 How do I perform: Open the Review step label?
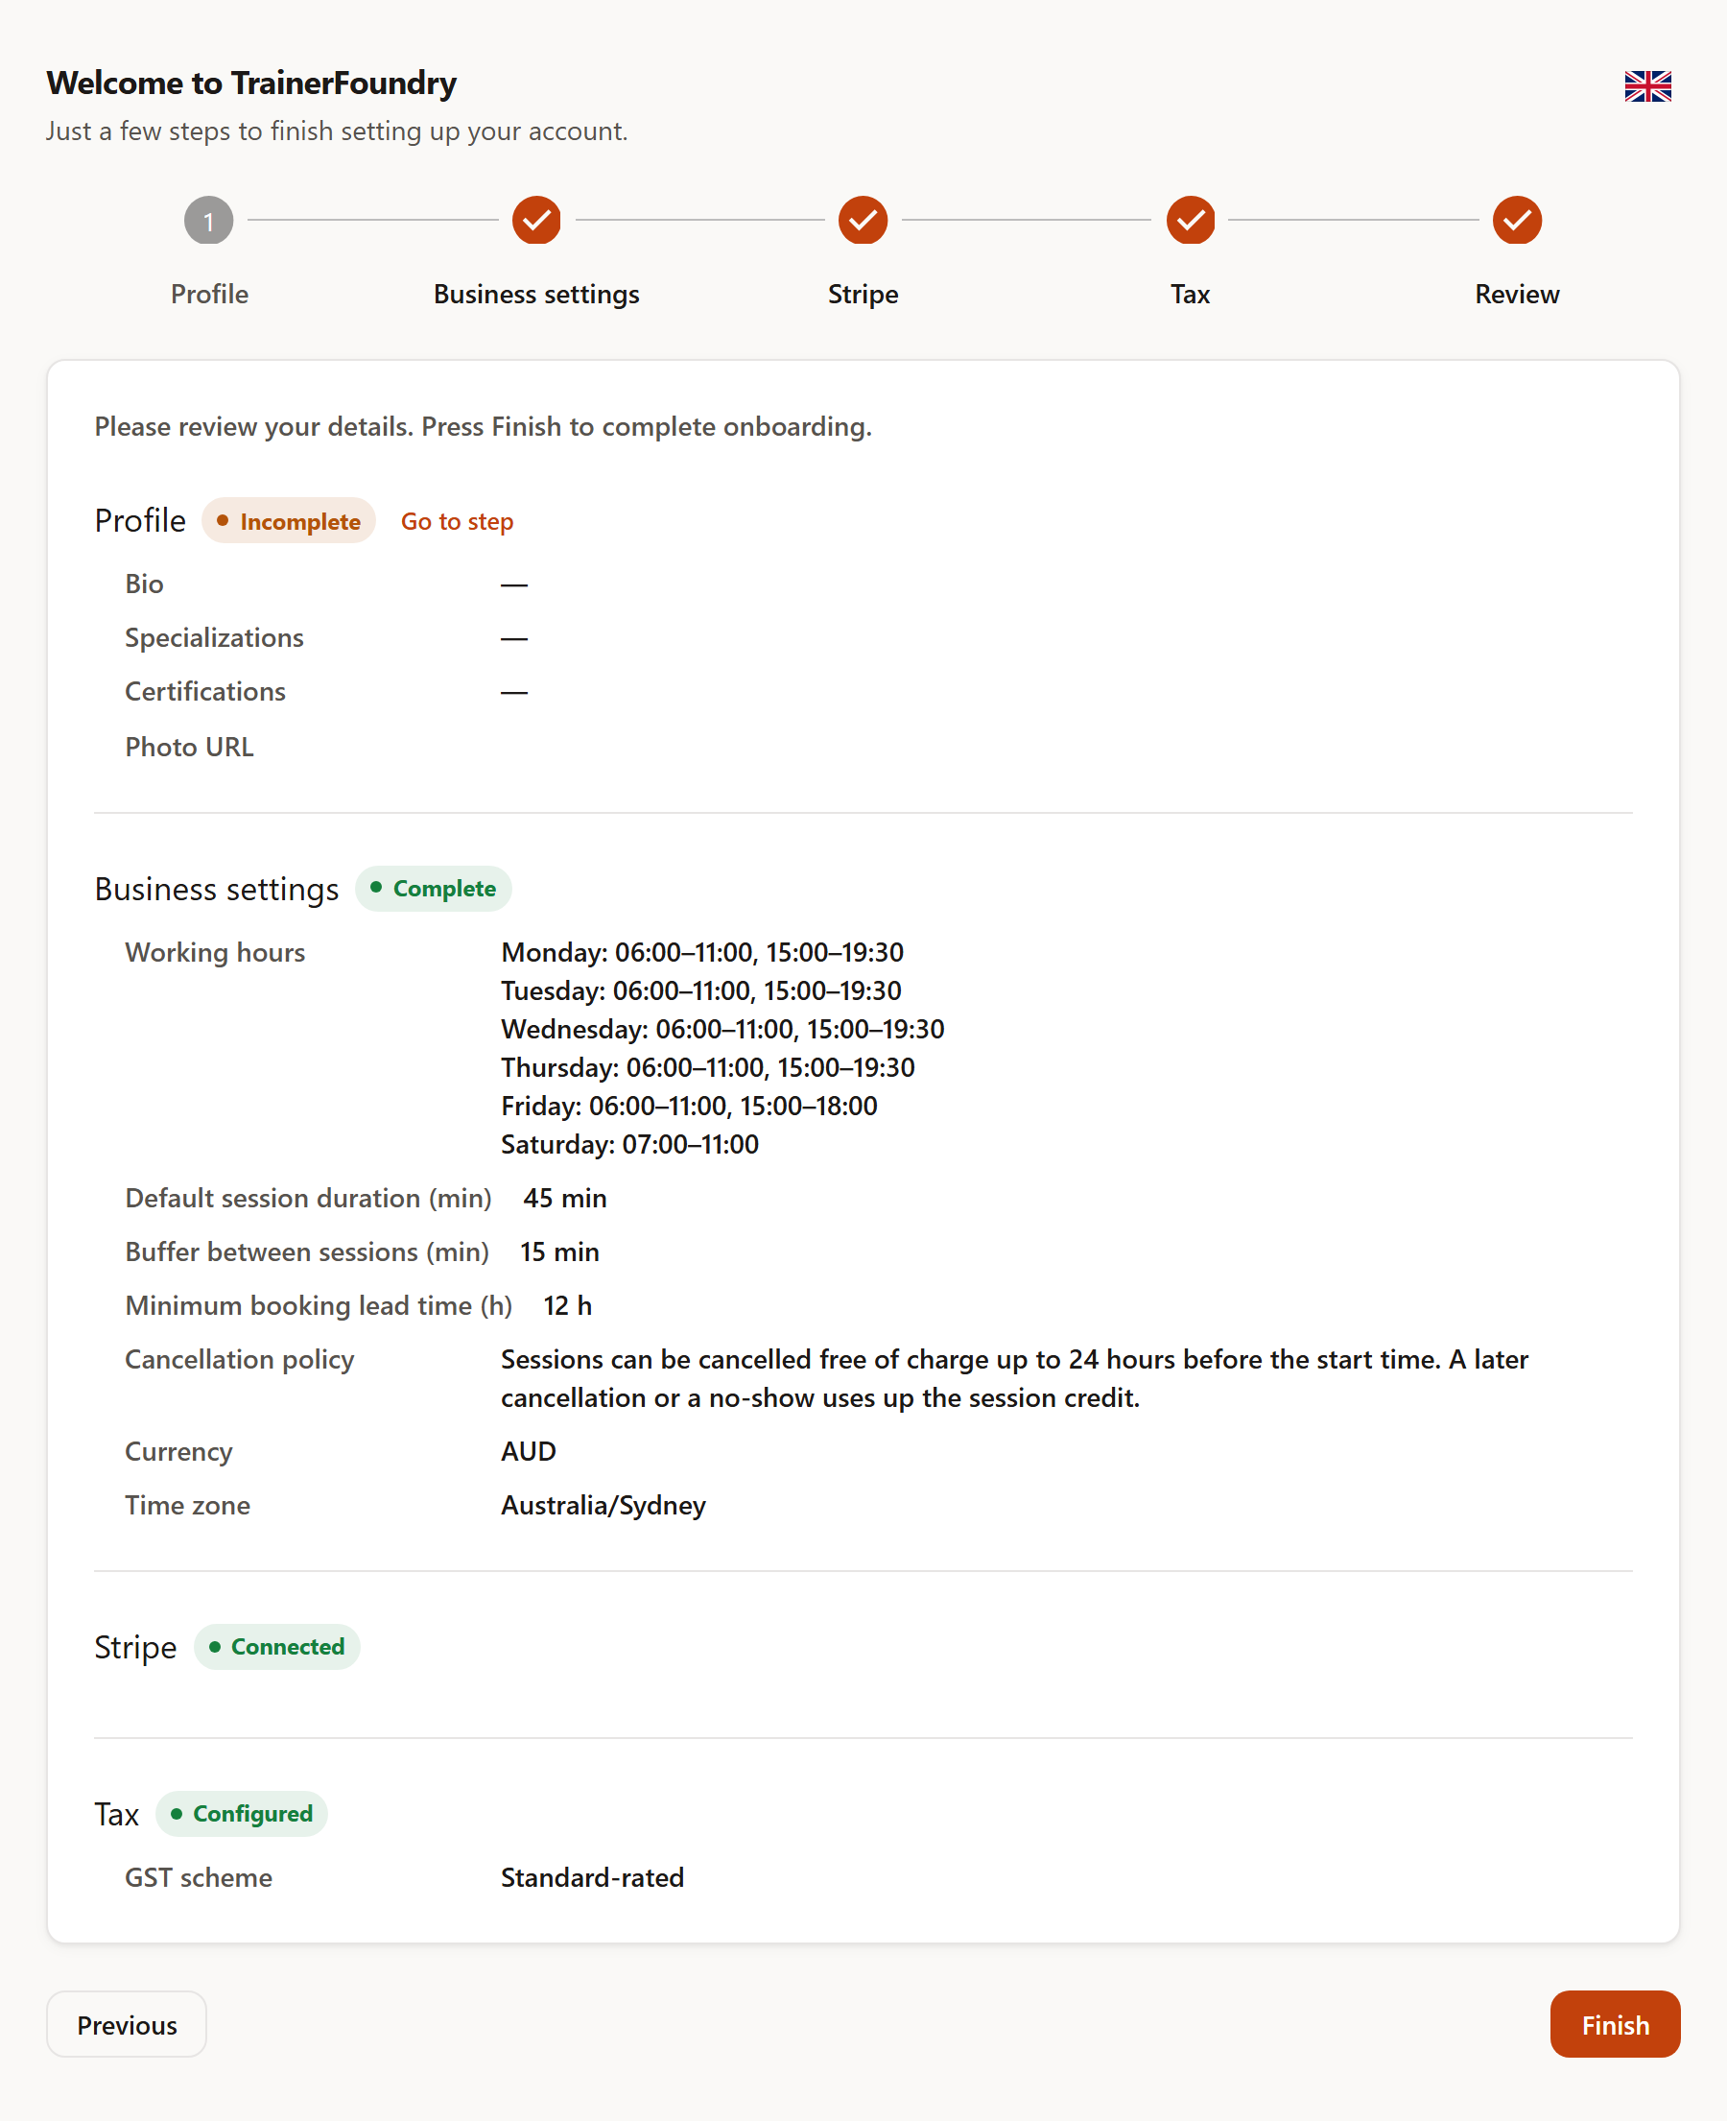tap(1517, 294)
